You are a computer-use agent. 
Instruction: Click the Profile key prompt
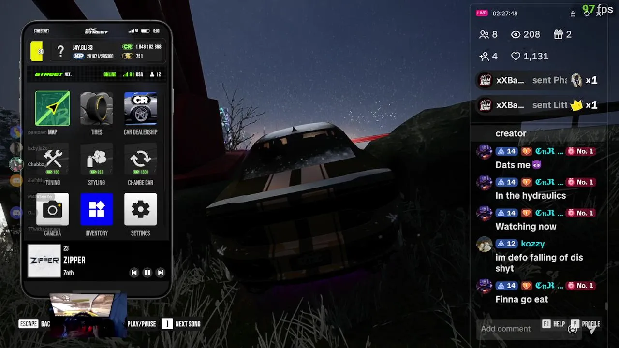(586, 324)
